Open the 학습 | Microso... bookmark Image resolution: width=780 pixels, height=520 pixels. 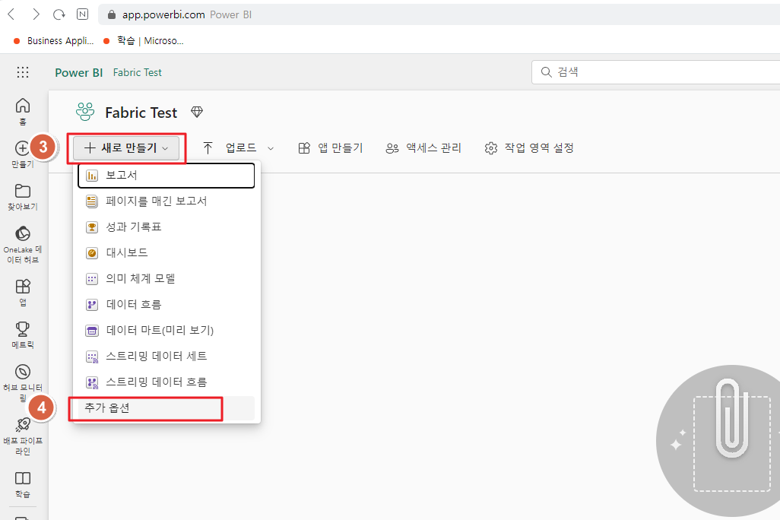(x=143, y=41)
